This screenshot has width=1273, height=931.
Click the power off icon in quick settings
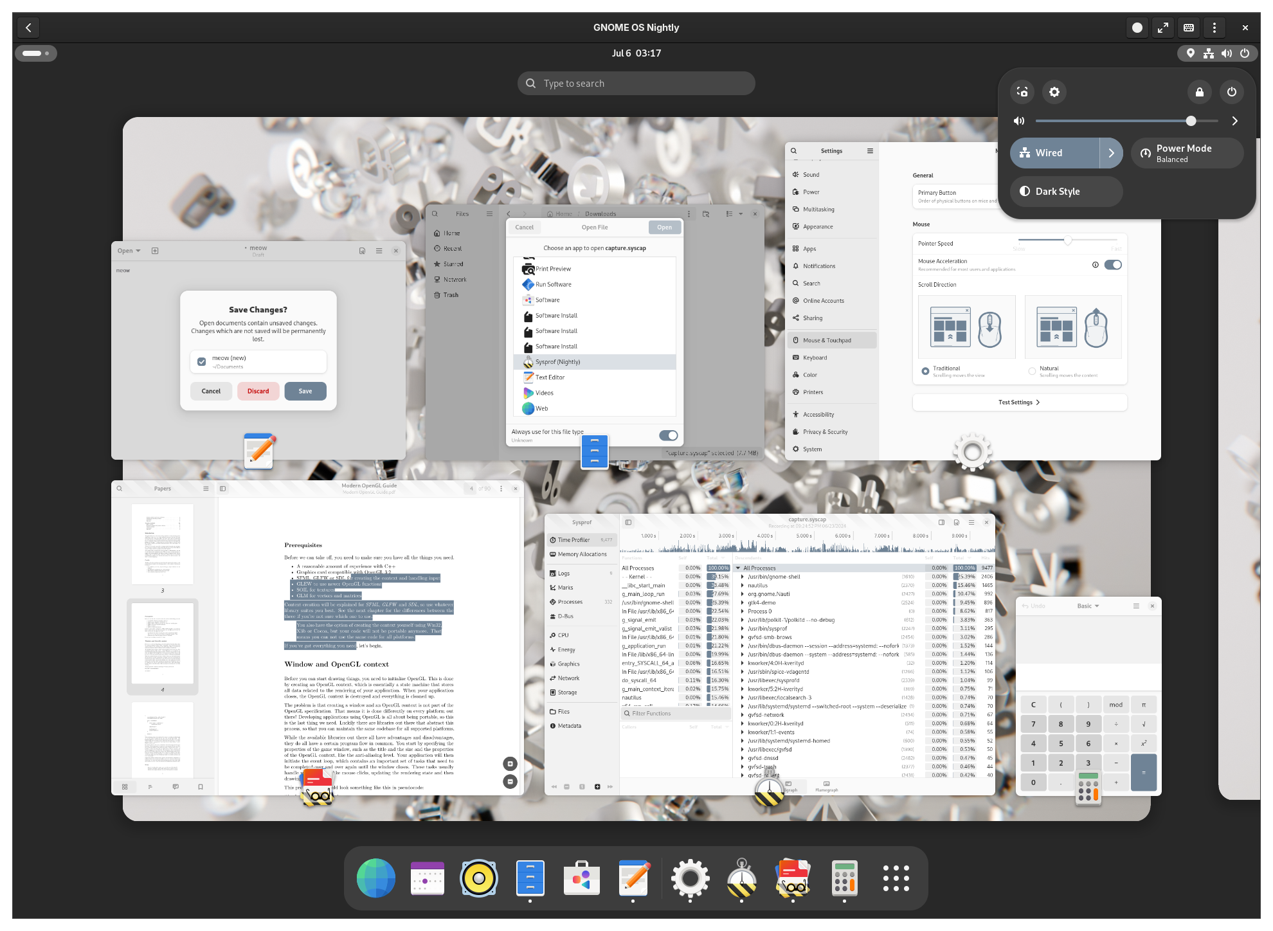point(1231,92)
